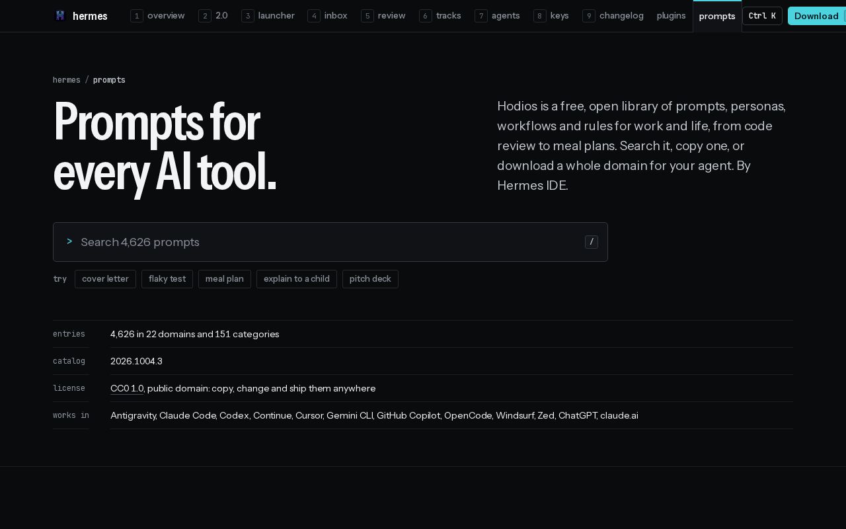The height and width of the screenshot is (529, 846).
Task: Switch to the inbox nav item
Action: tap(327, 15)
